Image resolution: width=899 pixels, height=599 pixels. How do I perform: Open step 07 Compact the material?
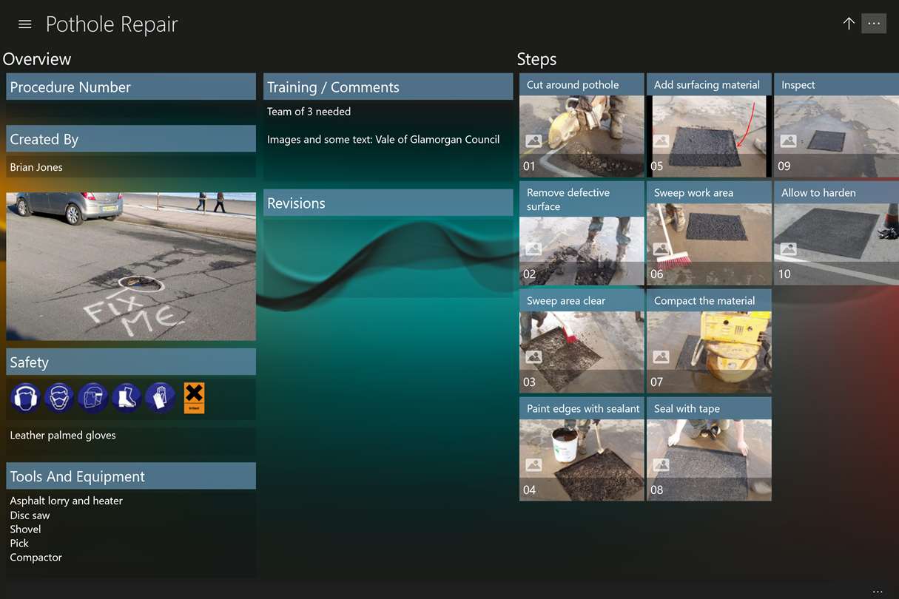[x=709, y=341]
